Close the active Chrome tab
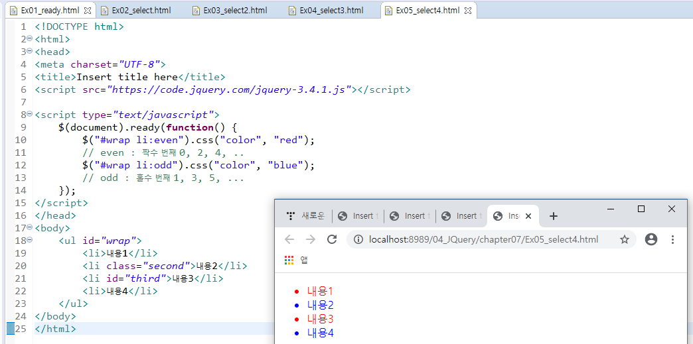693x344 pixels. (x=530, y=216)
